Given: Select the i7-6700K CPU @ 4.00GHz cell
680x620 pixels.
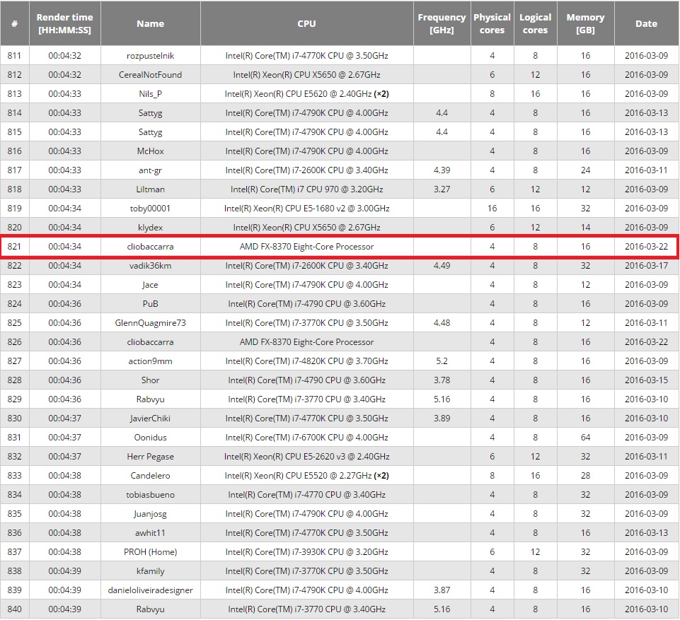Looking at the screenshot, I should pyautogui.click(x=306, y=437).
